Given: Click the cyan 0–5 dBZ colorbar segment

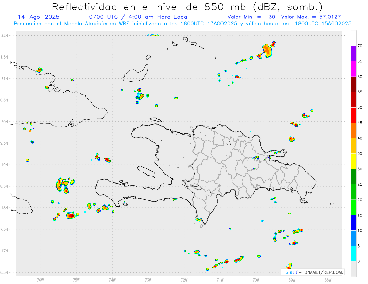Looking at the screenshot, I should point(354,254).
